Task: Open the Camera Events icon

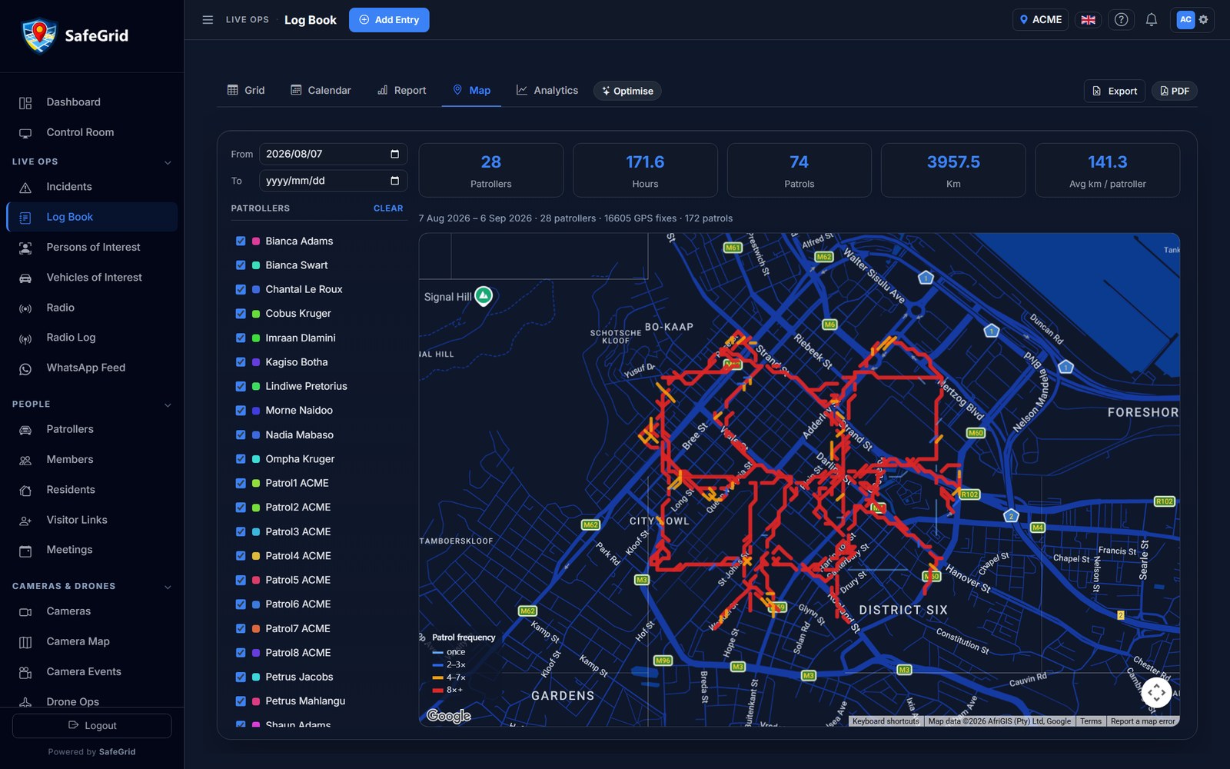Action: click(x=25, y=673)
